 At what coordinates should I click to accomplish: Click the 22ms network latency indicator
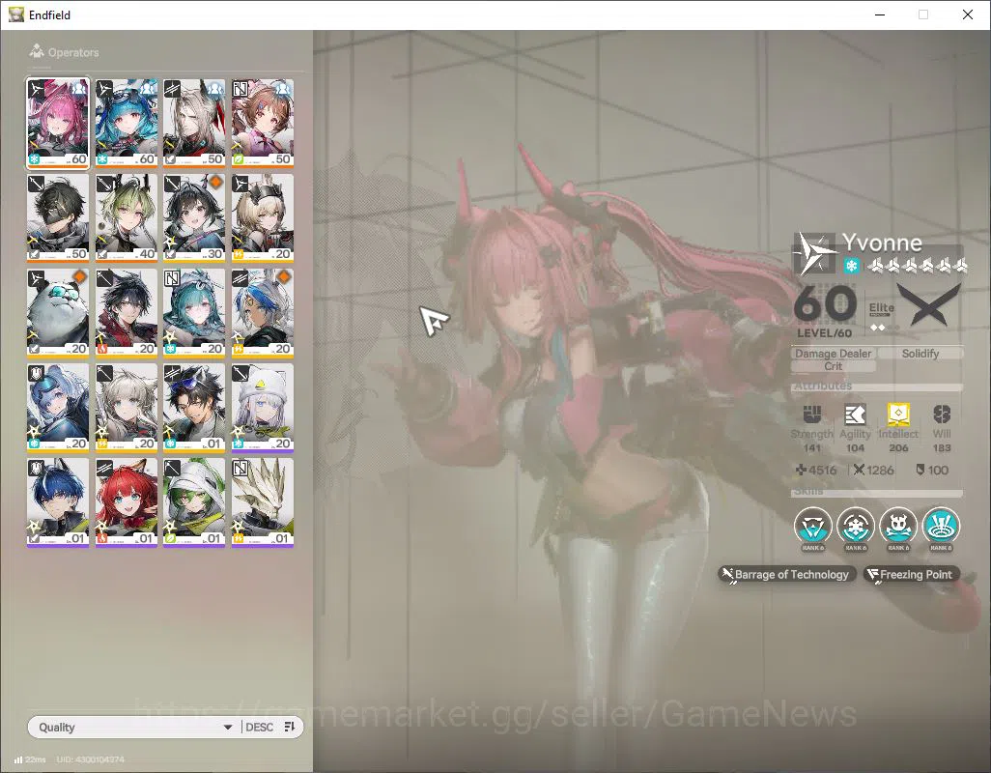[x=29, y=759]
